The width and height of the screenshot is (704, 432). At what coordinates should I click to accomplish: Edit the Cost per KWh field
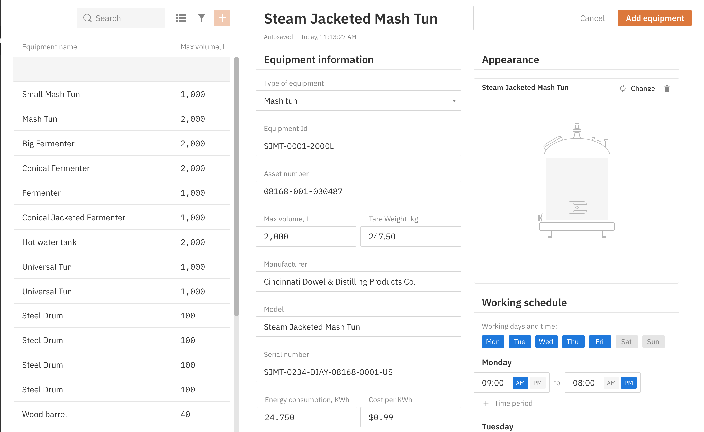point(411,417)
